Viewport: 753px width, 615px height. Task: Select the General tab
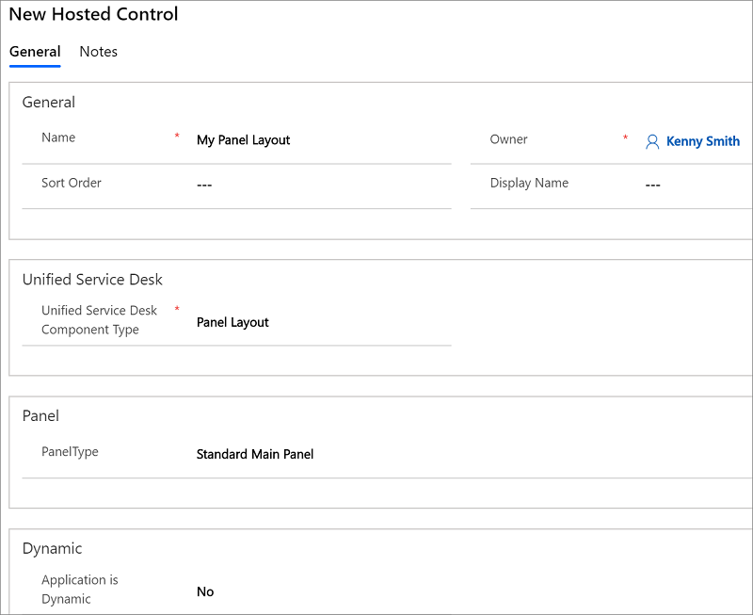(35, 52)
